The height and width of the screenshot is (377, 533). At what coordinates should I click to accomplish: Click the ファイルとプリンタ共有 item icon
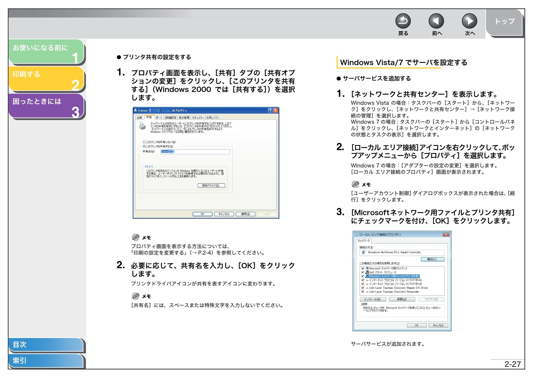[x=367, y=276]
